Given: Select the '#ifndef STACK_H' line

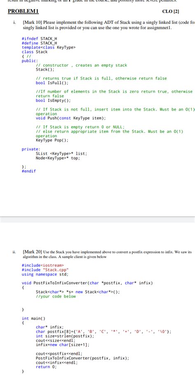Looking at the screenshot, I should (39, 39).
